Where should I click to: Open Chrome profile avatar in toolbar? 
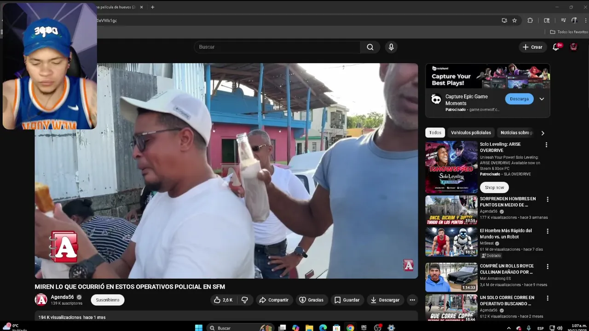[574, 20]
